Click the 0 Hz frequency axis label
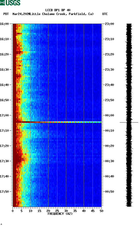 [x=13, y=211]
